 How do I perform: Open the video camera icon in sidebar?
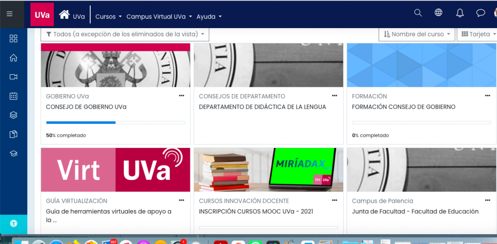[13, 77]
